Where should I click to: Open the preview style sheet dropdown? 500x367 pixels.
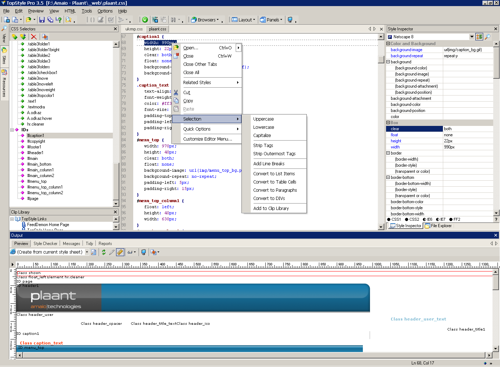click(87, 252)
